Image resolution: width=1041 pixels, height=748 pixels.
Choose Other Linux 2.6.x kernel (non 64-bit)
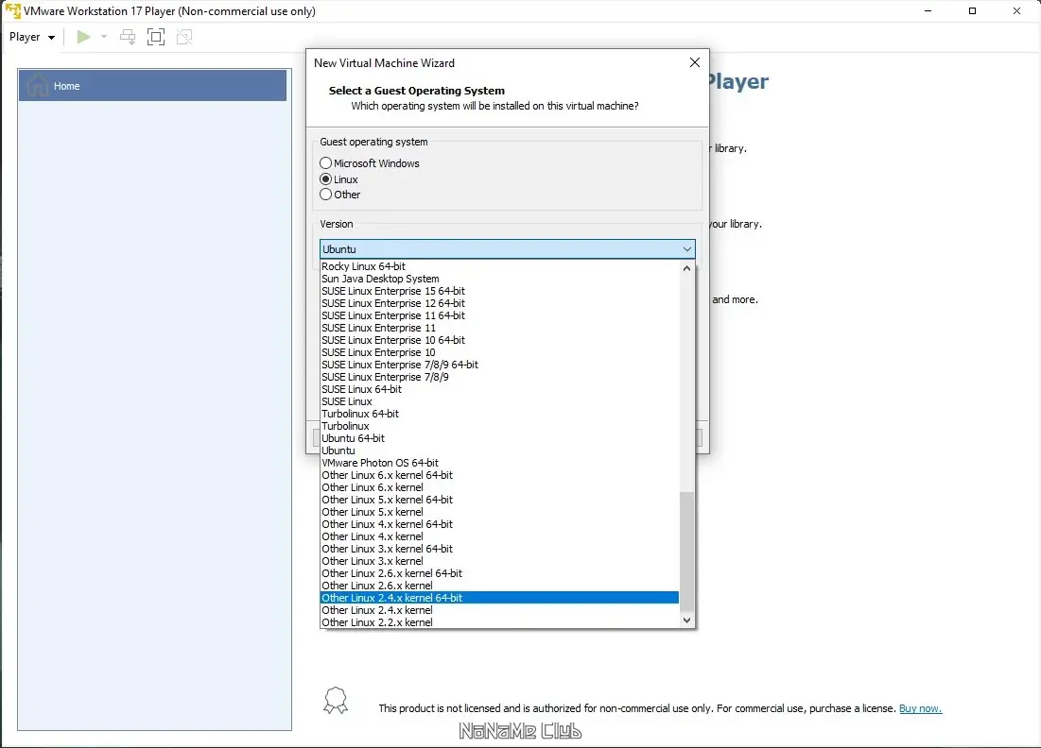click(x=500, y=586)
